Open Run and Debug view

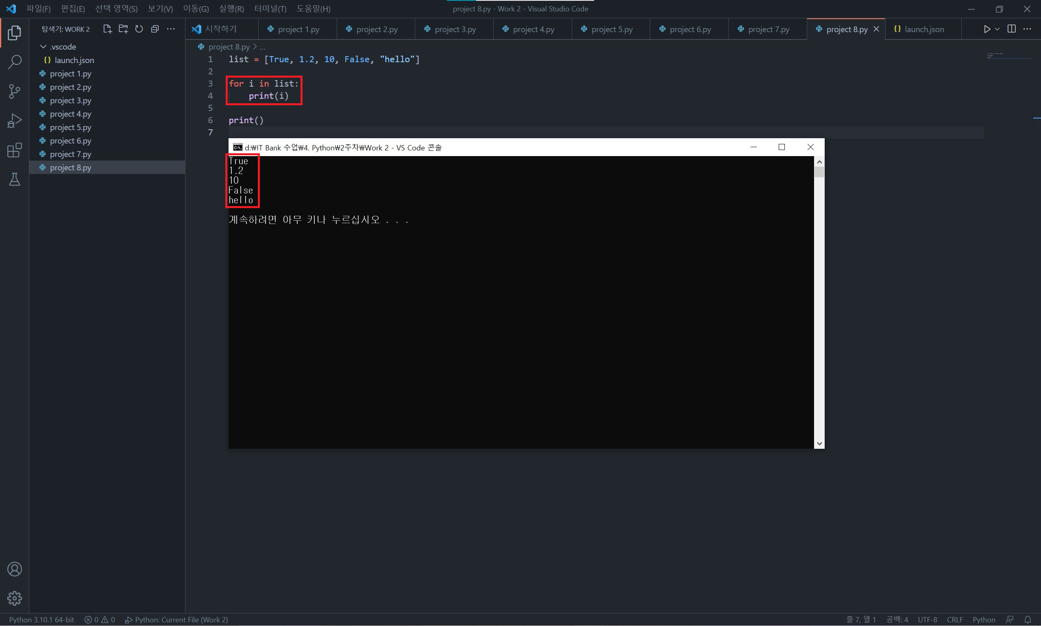pyautogui.click(x=14, y=121)
